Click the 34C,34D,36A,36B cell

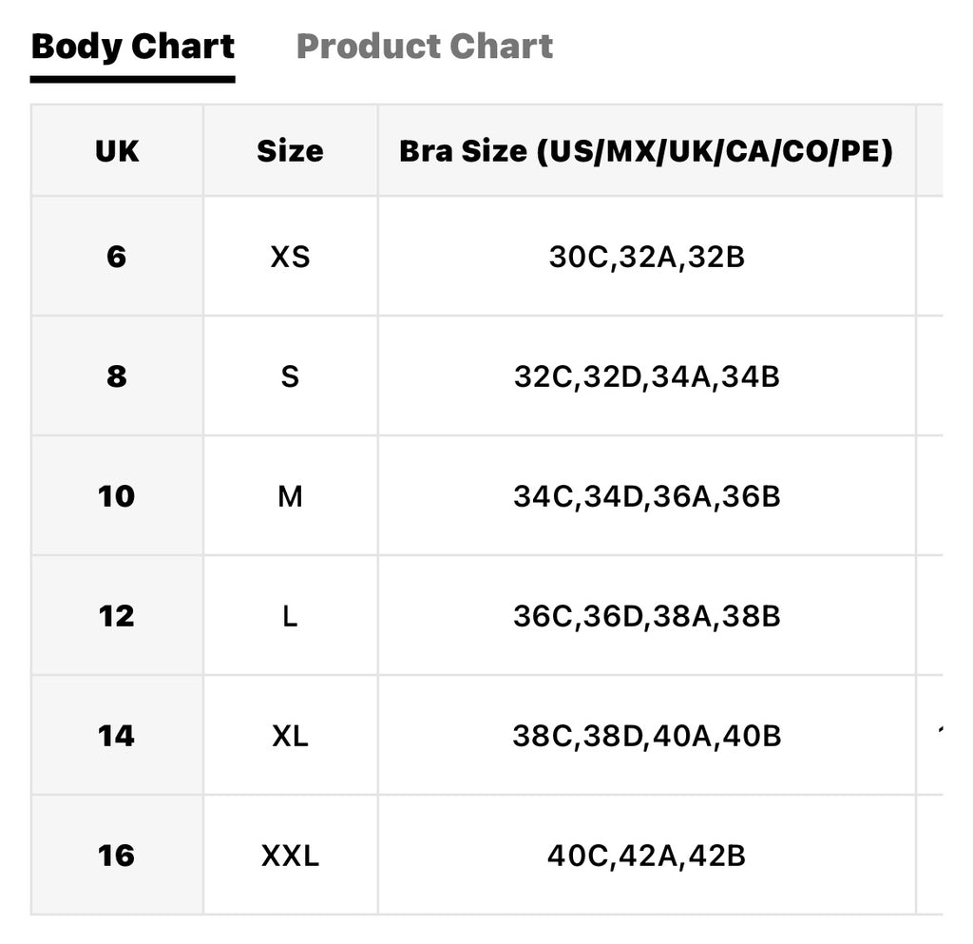click(646, 496)
